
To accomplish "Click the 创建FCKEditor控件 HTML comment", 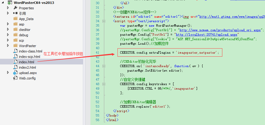I will (135, 12).
